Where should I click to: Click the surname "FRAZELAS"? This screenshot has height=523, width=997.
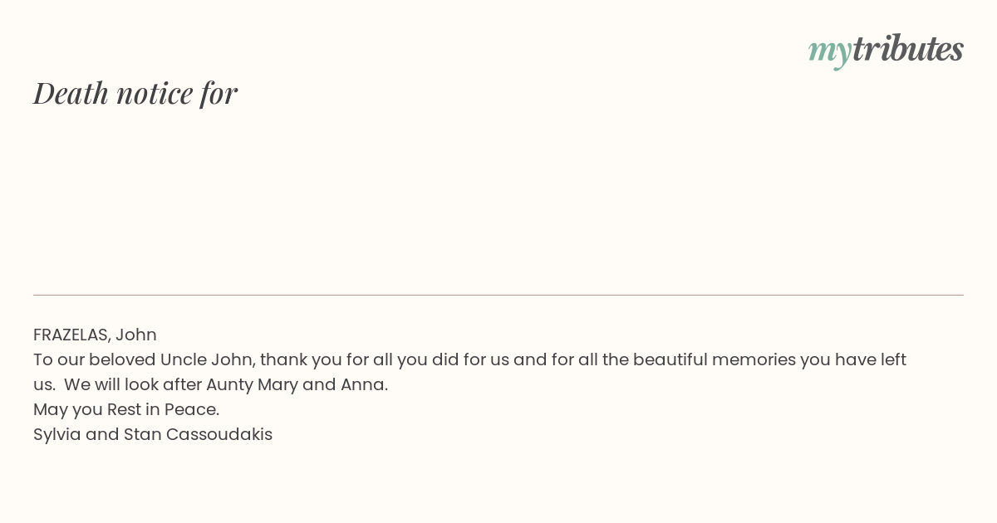click(71, 335)
